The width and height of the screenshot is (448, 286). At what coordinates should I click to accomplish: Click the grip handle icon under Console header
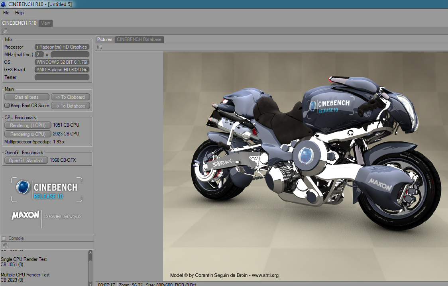(5, 245)
